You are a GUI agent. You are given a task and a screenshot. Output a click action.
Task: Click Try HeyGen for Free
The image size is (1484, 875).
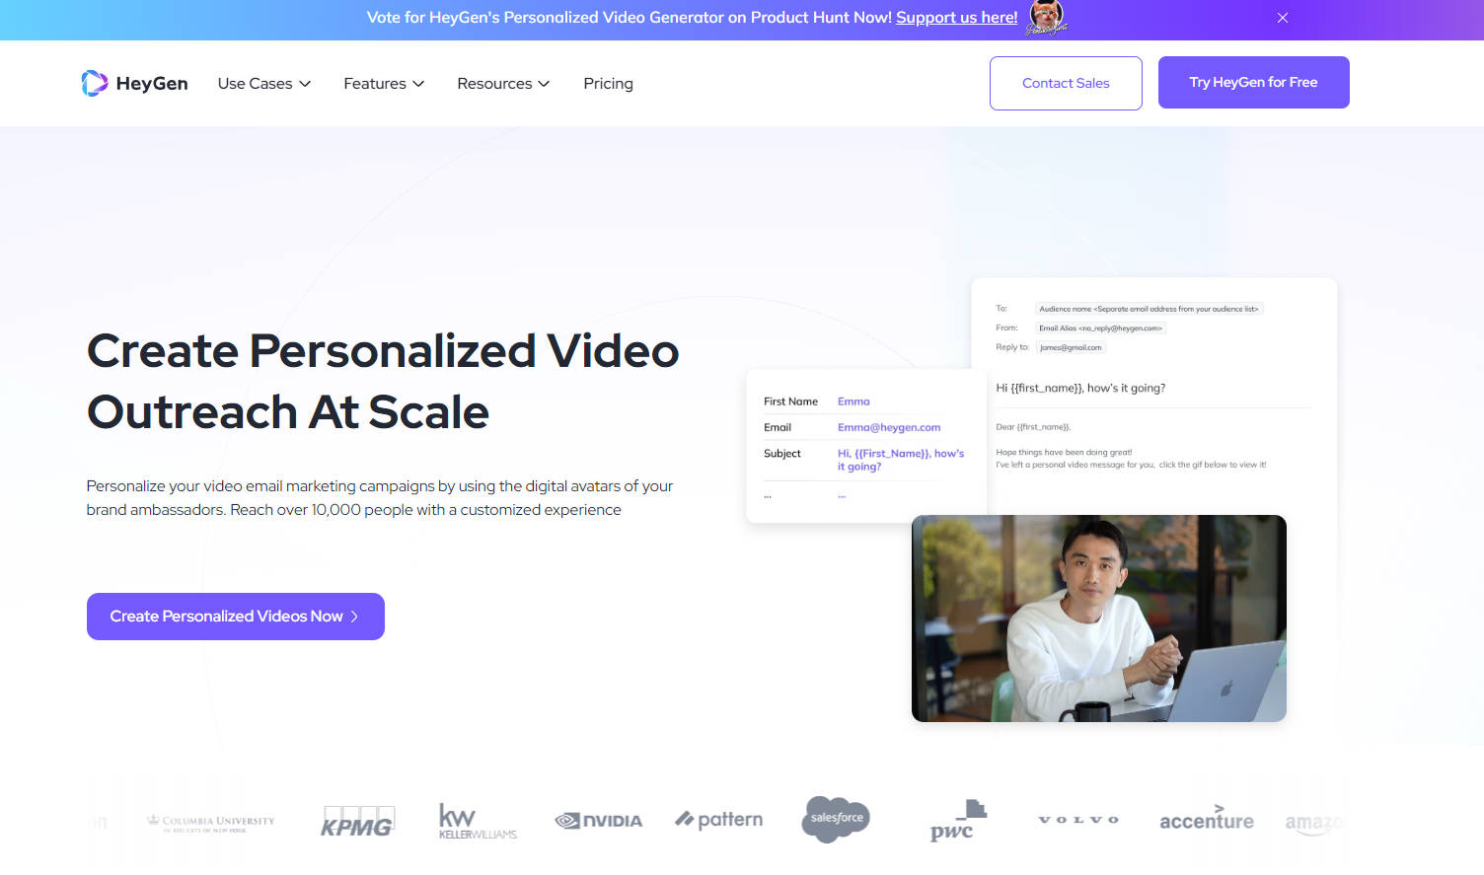tap(1253, 82)
